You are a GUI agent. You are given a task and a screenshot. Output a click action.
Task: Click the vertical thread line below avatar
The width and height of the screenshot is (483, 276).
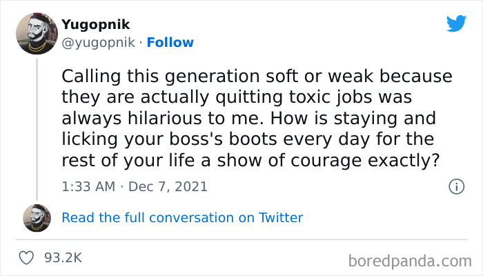click(37, 124)
